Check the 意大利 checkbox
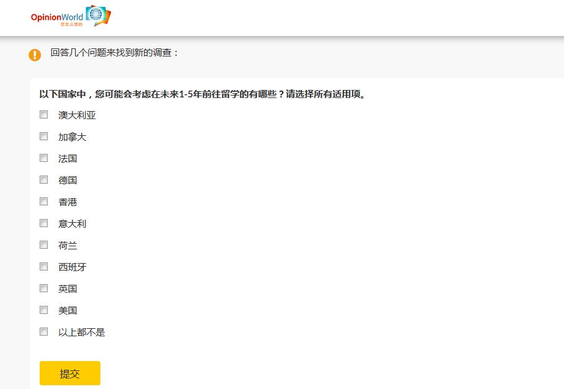 [x=43, y=223]
